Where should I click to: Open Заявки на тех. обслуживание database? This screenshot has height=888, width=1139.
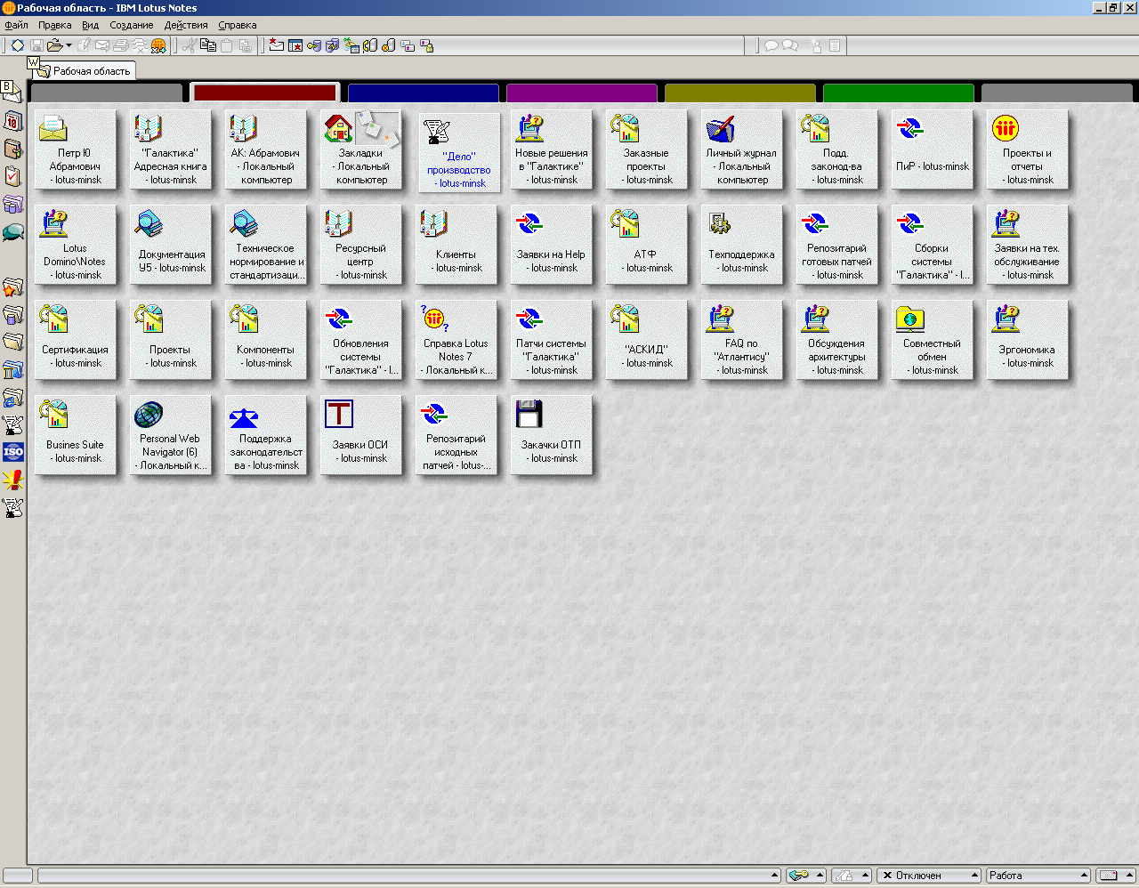point(1028,245)
